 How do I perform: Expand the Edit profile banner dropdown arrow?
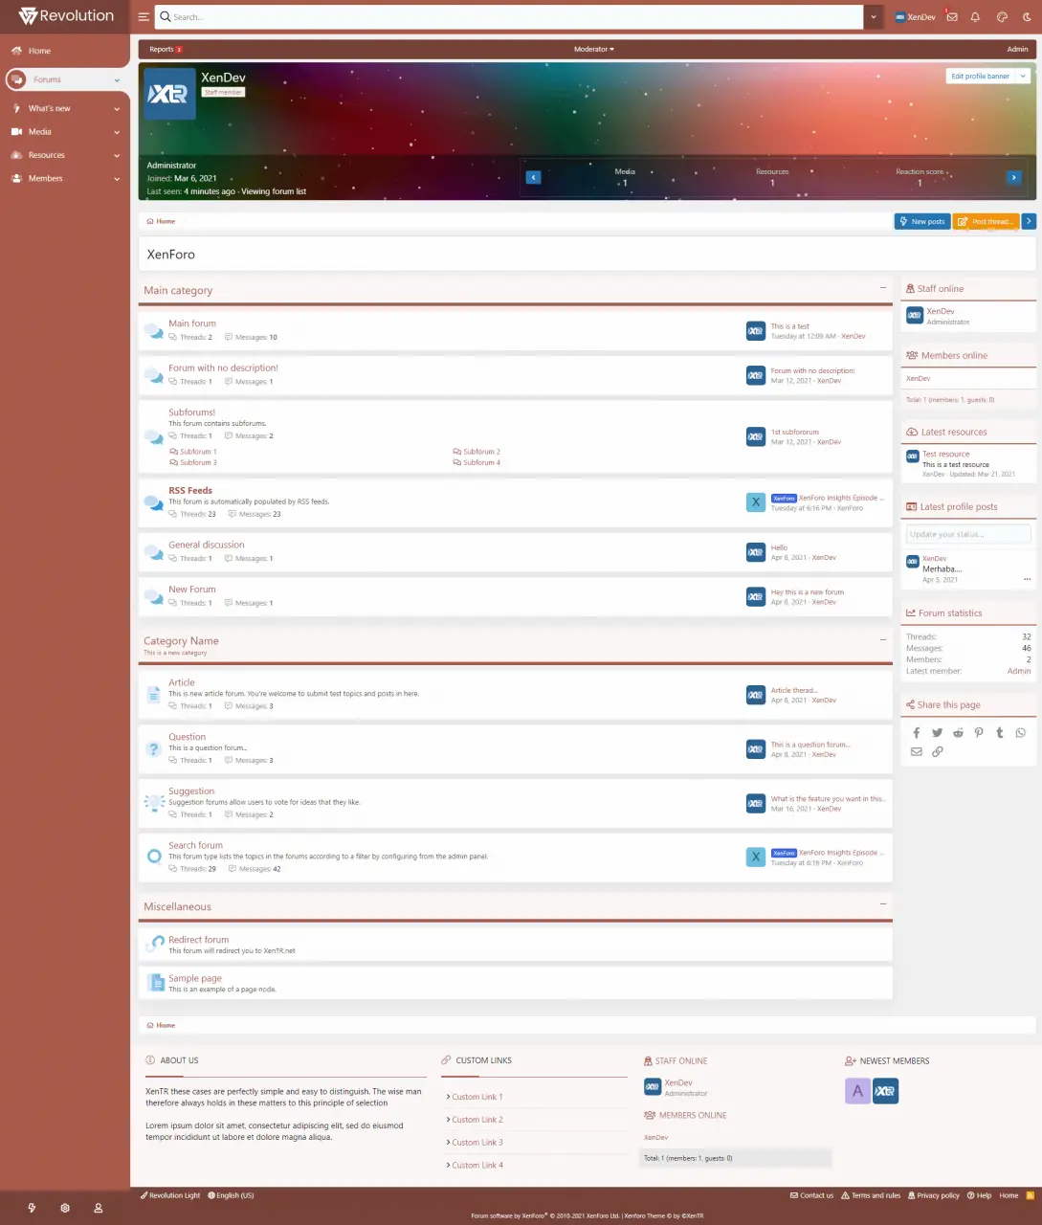(1023, 77)
